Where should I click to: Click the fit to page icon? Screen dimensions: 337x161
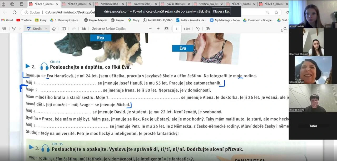167,29
